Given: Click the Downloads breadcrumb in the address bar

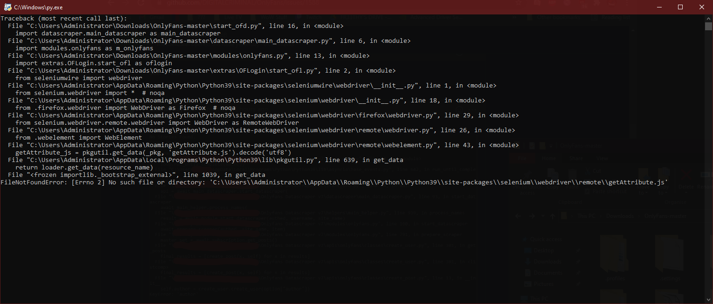Looking at the screenshot, I should (x=620, y=216).
